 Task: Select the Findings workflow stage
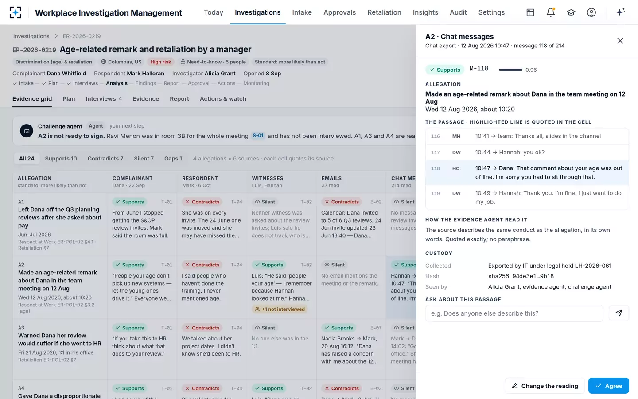pyautogui.click(x=146, y=83)
